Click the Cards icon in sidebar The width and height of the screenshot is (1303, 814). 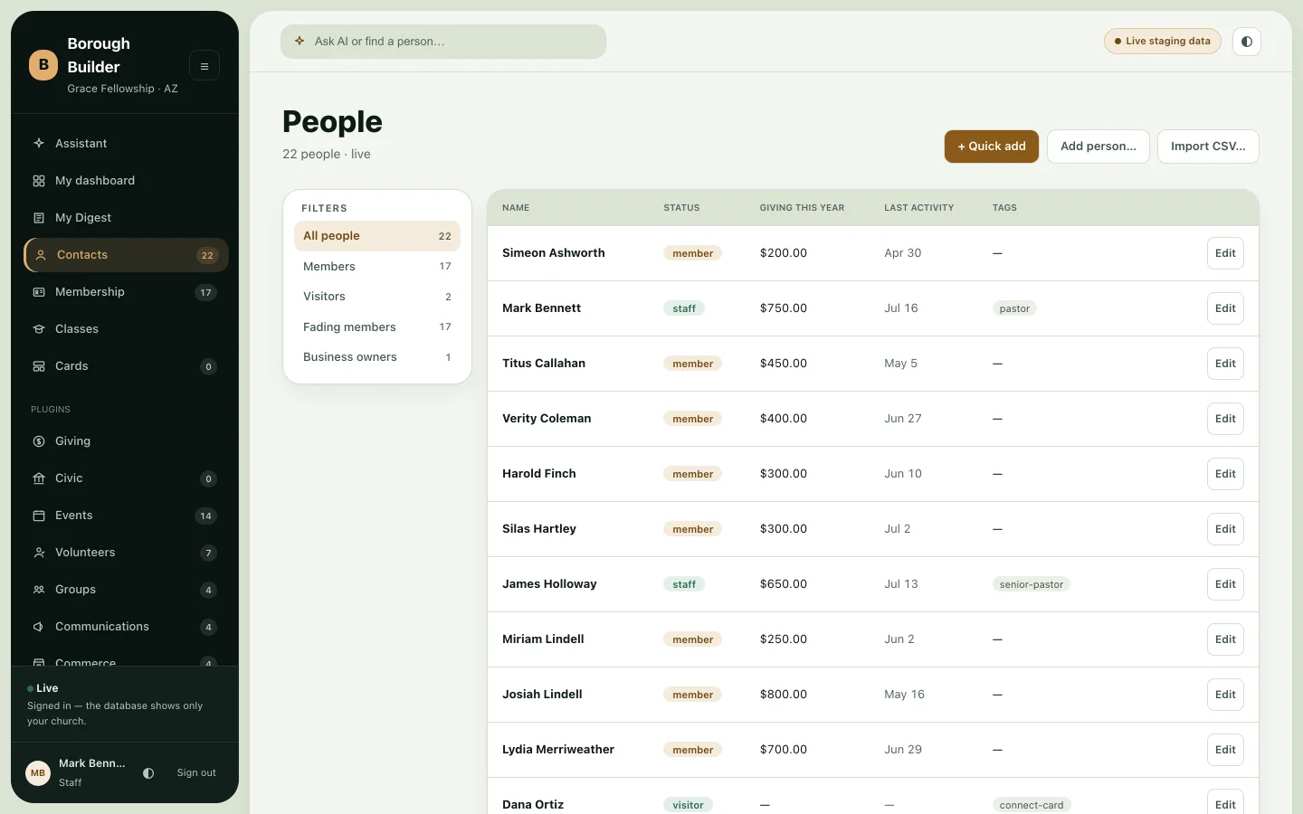(39, 366)
